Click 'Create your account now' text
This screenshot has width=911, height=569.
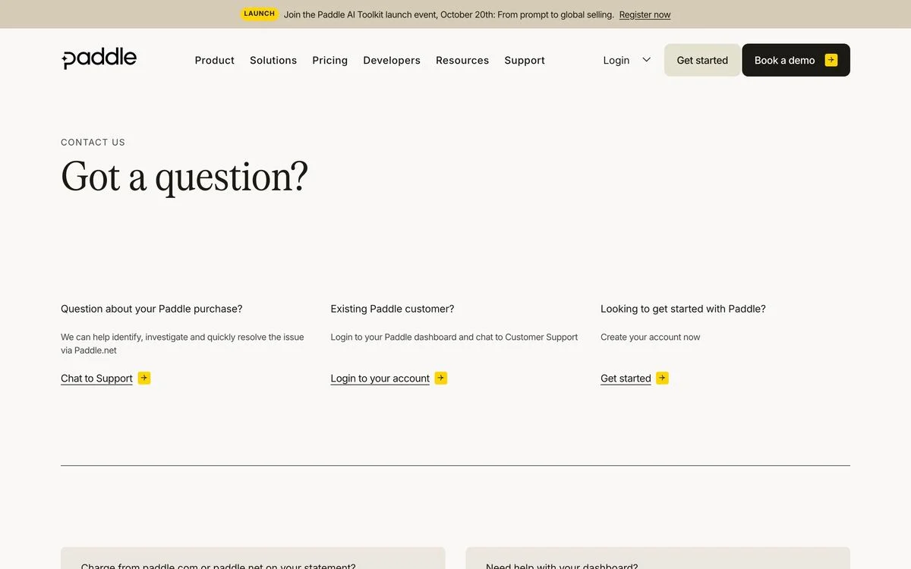click(651, 337)
